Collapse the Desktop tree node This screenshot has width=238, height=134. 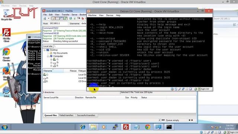pyautogui.click(x=45, y=50)
